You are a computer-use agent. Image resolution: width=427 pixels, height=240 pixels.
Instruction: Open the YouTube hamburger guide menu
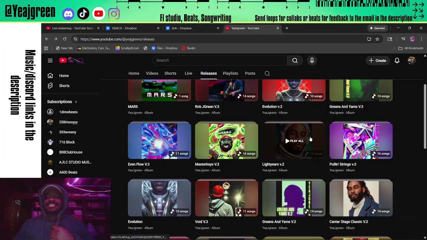pos(50,60)
